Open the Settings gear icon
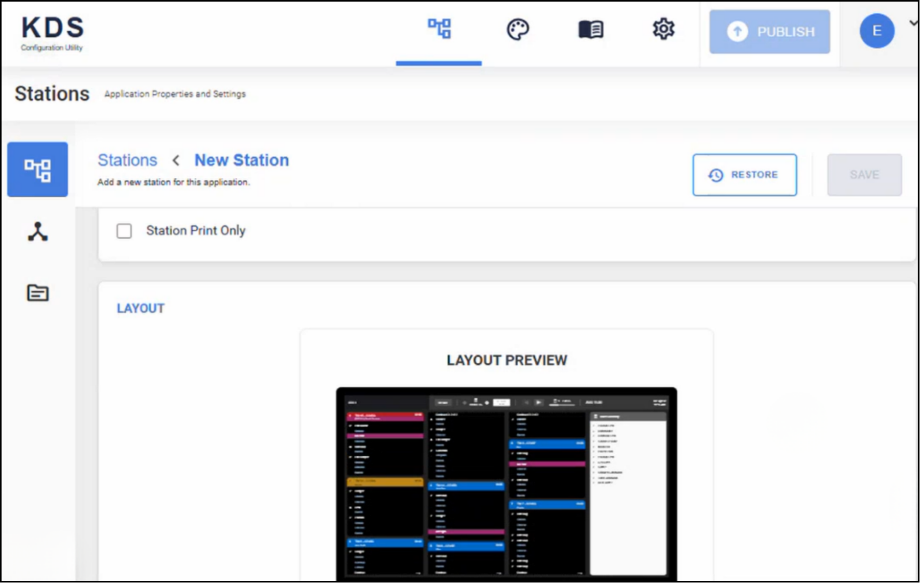 pos(663,29)
